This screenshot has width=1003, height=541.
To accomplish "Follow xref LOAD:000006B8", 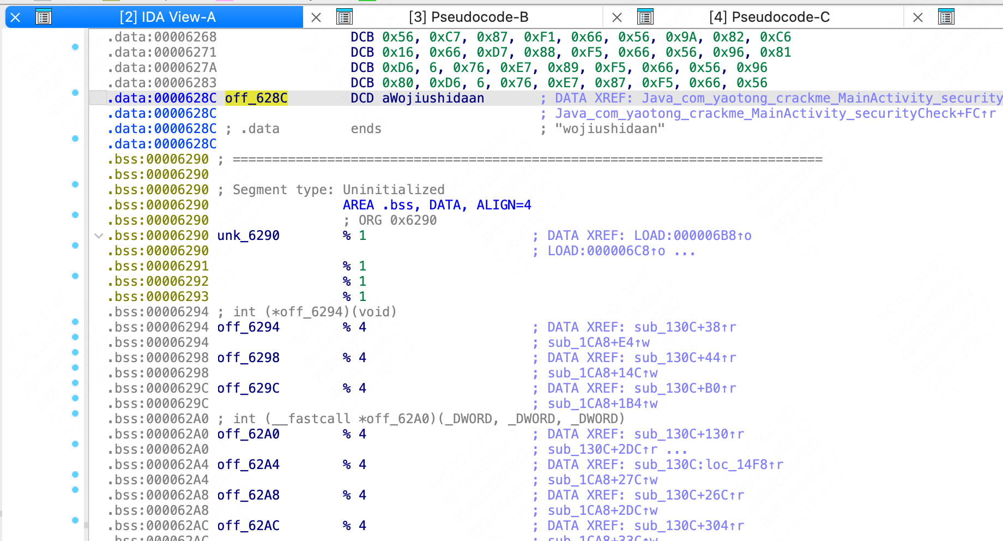I will coord(693,236).
